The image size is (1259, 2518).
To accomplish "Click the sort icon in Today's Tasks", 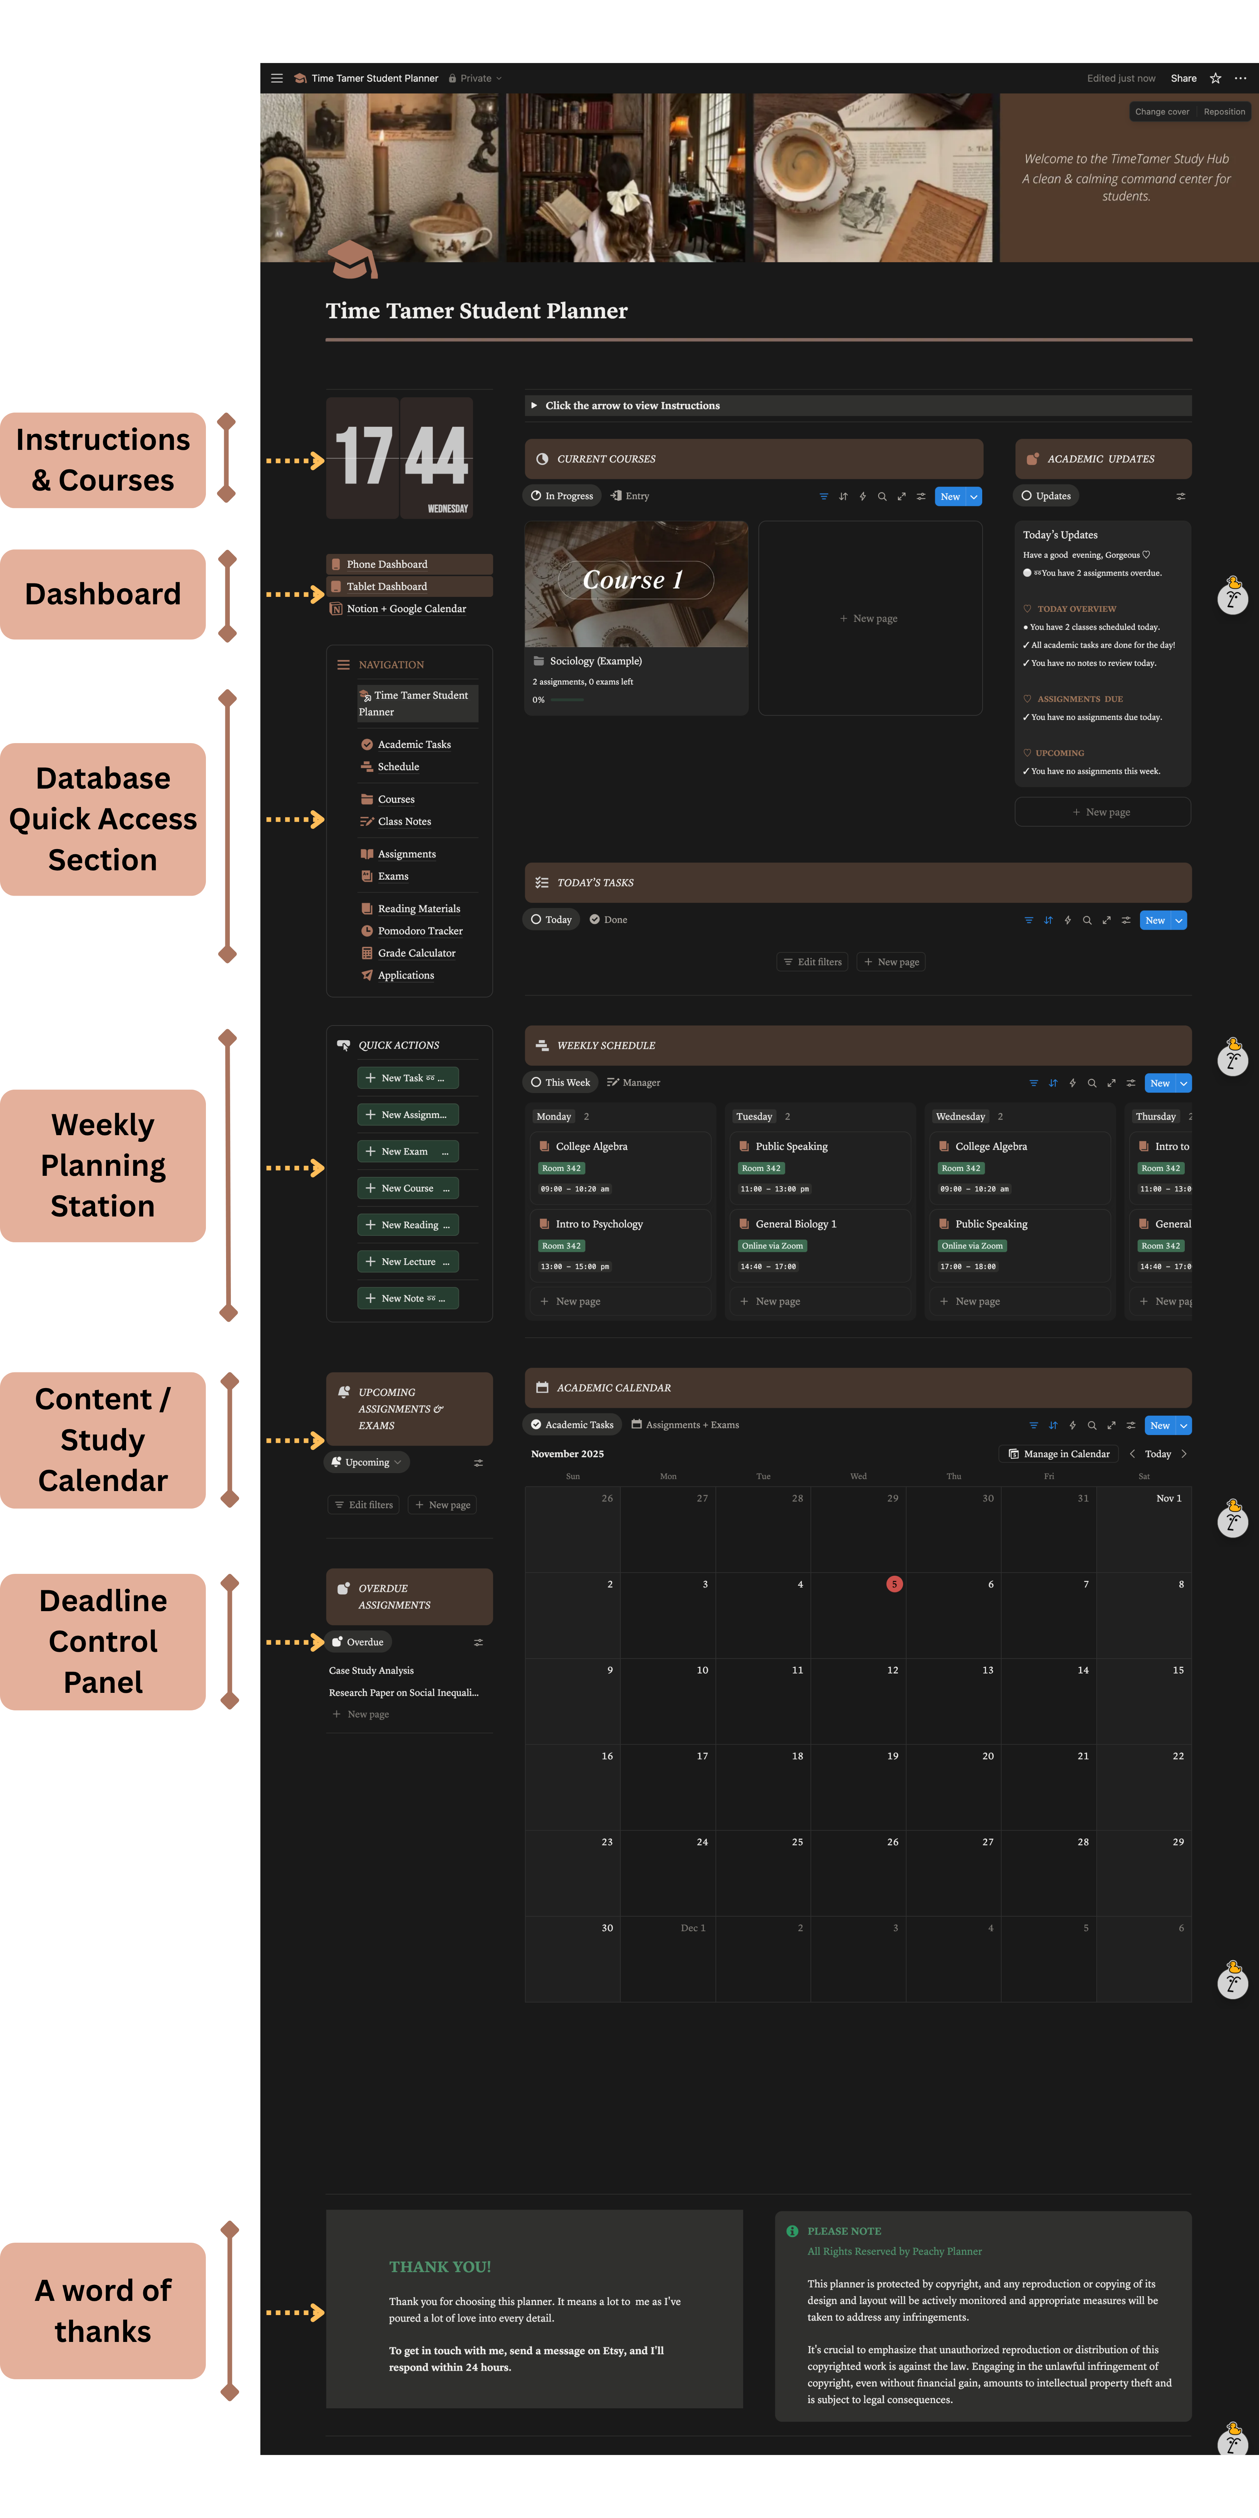I will click(1048, 921).
